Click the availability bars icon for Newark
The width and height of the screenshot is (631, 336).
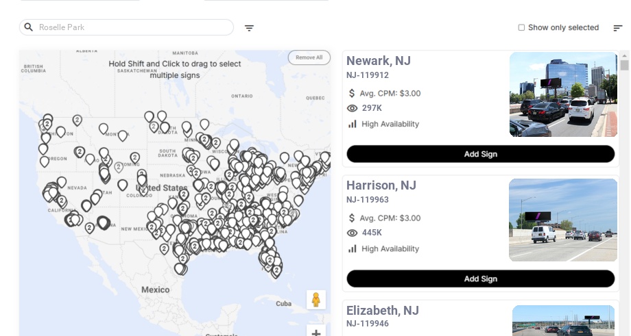coord(353,124)
